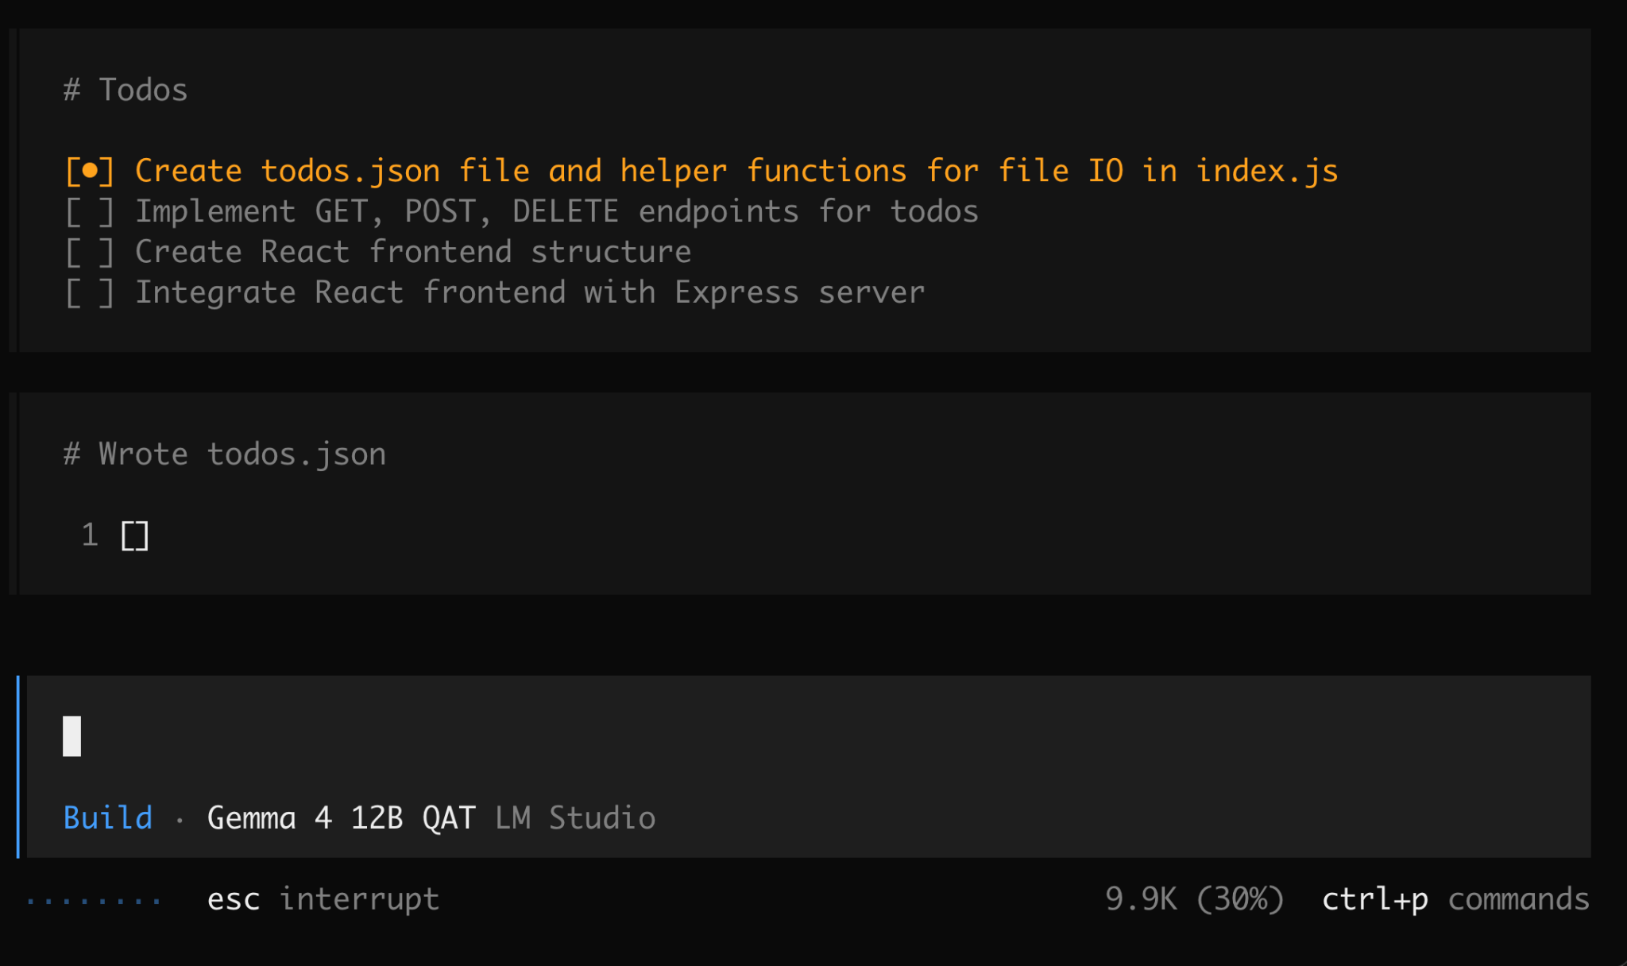Click the in-progress checkbox for todos.json task
Screen dimensions: 1627x966
click(90, 171)
